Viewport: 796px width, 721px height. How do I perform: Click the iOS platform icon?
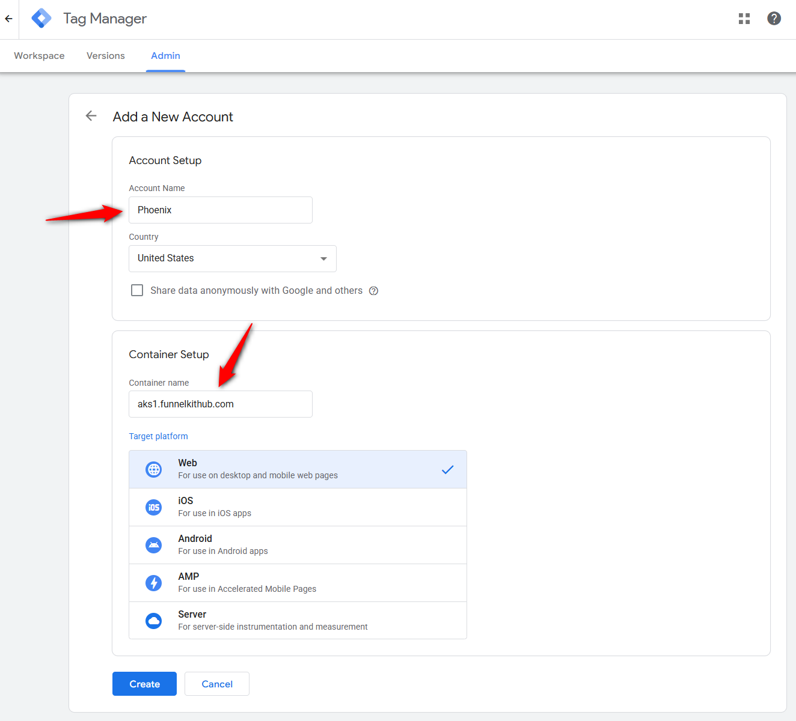coord(154,507)
